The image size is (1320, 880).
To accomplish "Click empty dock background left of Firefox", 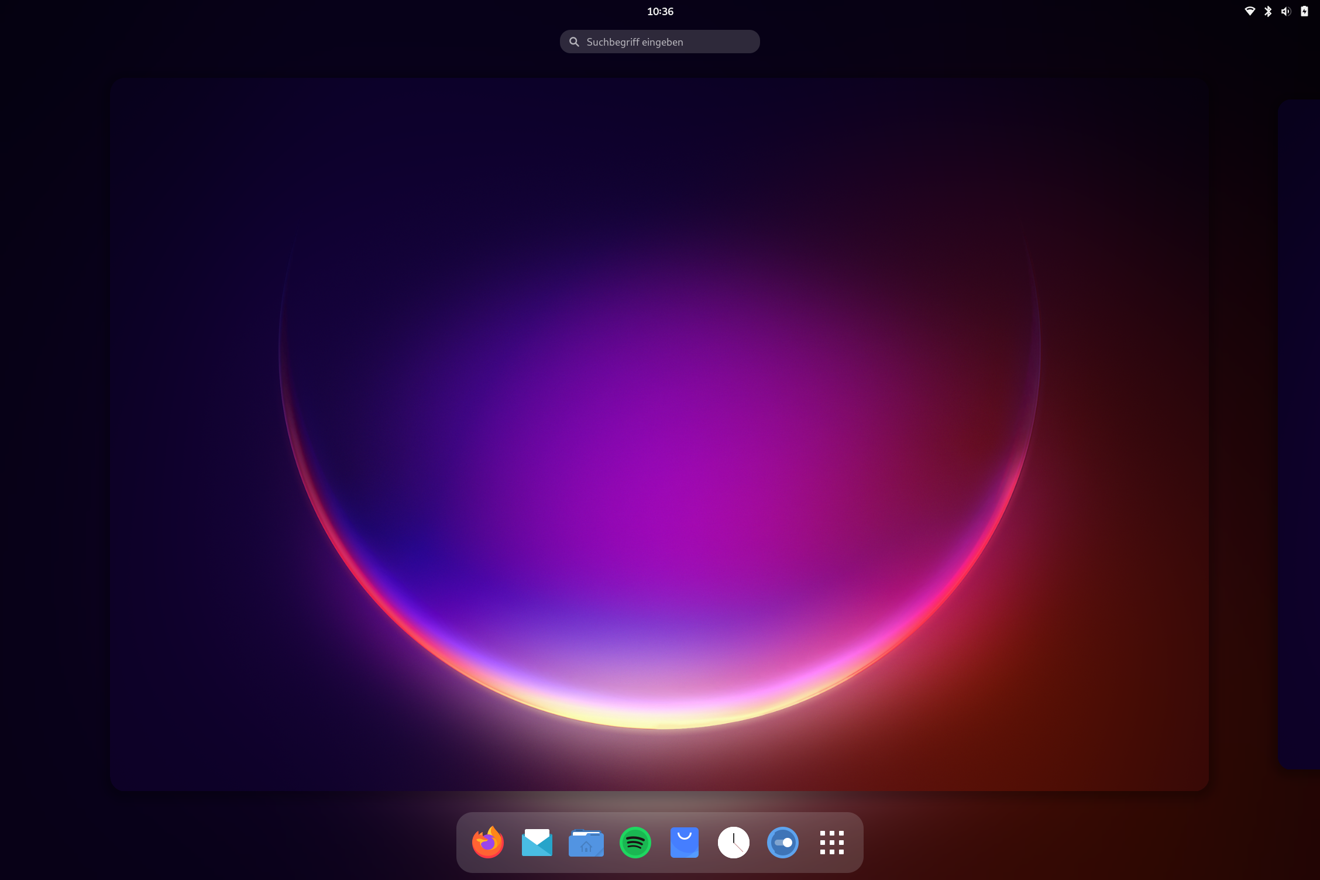I will tap(463, 843).
